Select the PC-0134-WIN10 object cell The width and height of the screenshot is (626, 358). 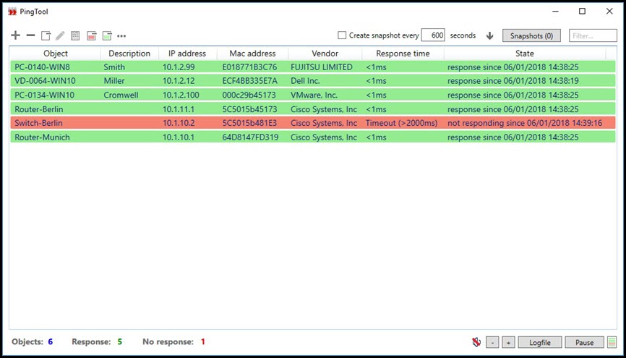coord(45,95)
